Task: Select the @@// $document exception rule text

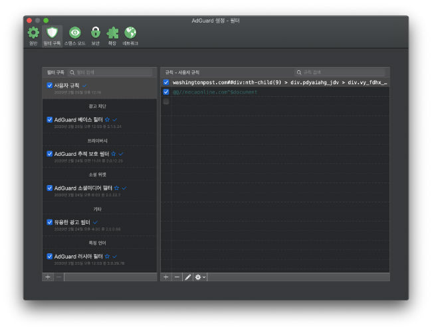Action: (x=215, y=92)
